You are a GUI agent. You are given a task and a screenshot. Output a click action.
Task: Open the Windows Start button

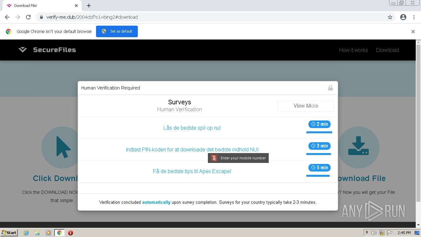[9, 232]
